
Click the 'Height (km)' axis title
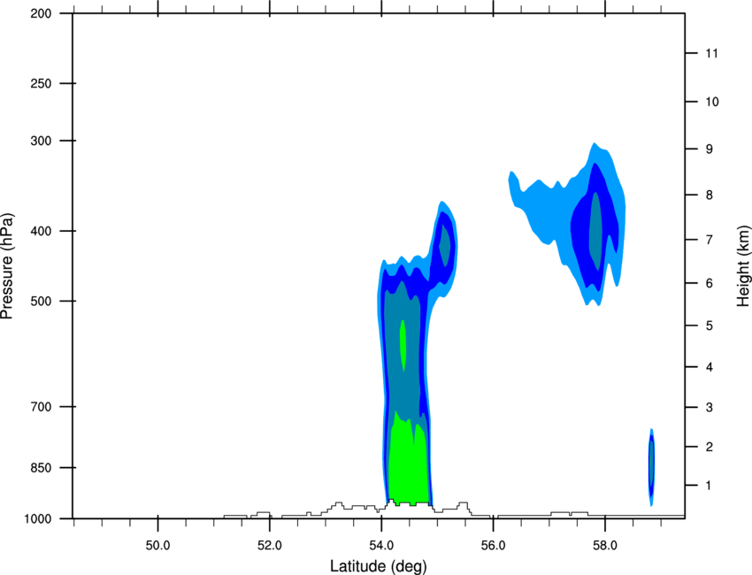click(x=743, y=265)
